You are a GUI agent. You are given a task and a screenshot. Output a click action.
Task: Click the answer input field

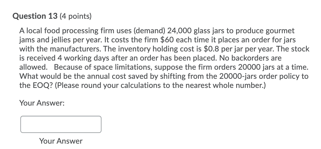point(61,124)
